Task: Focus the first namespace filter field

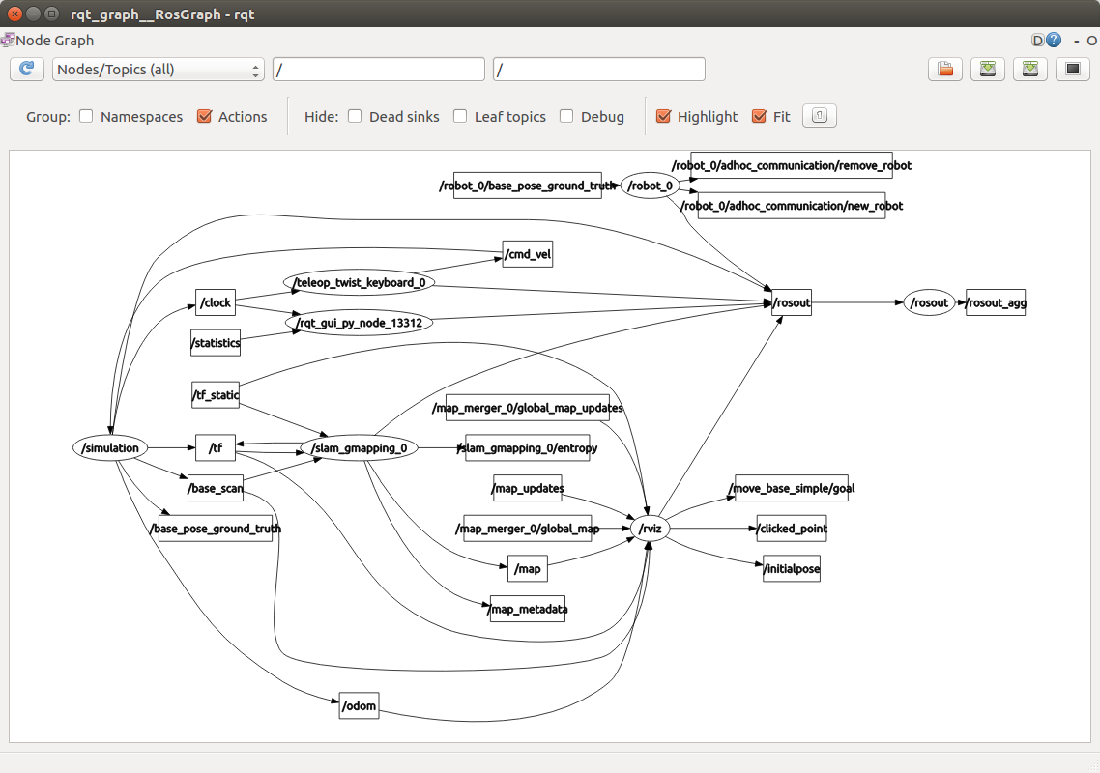Action: coord(379,70)
